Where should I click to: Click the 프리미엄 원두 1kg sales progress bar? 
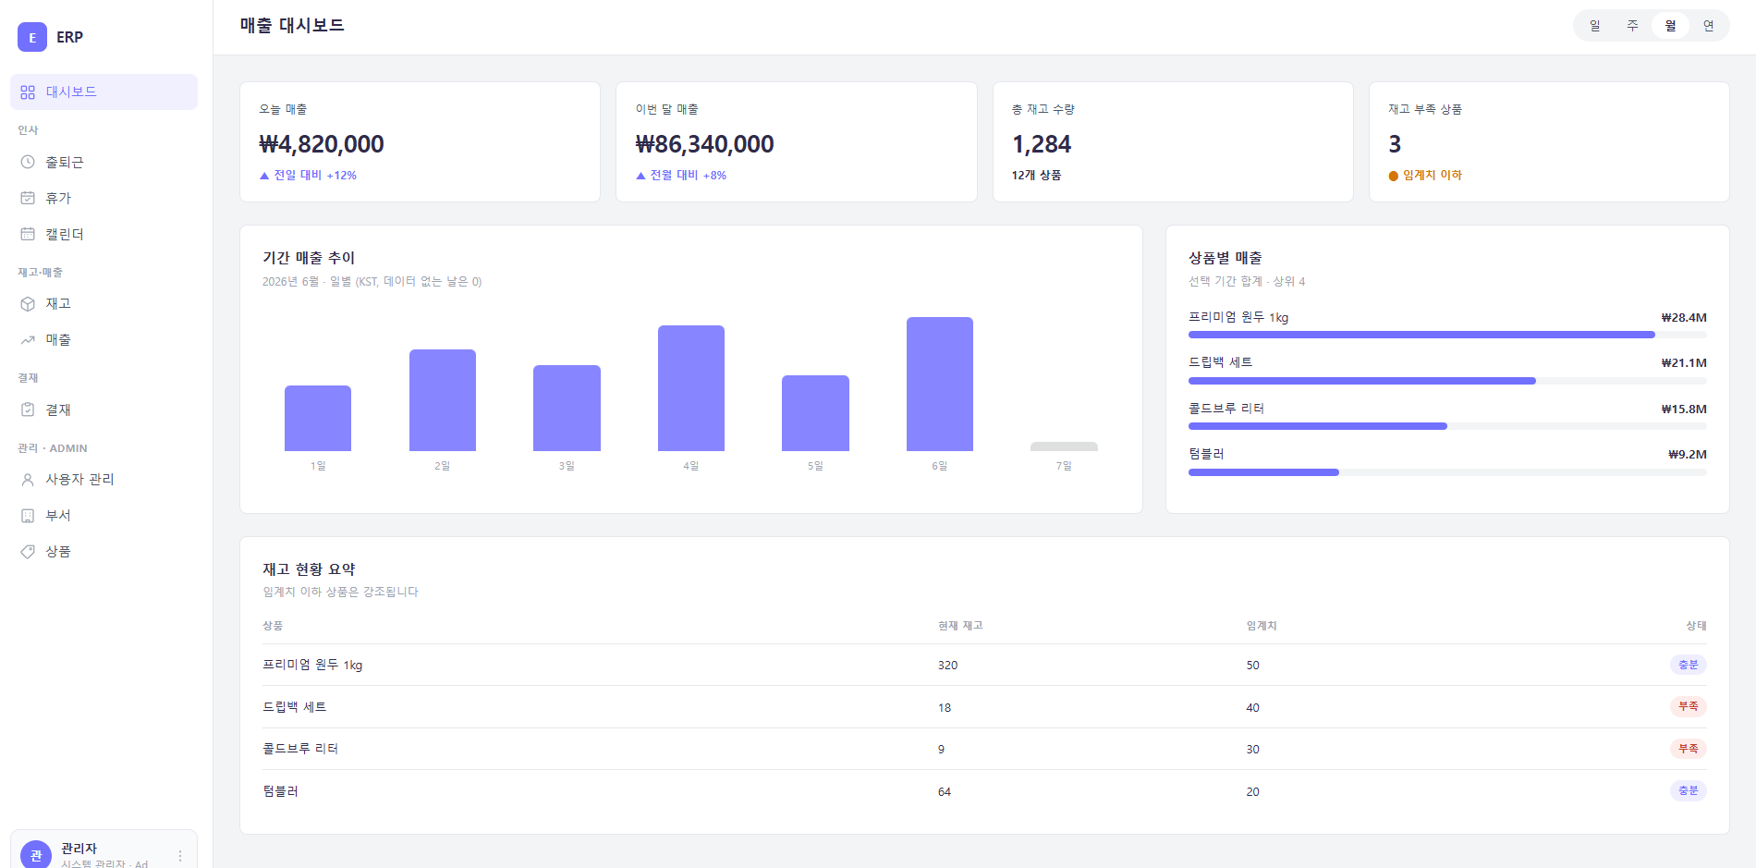(1447, 335)
